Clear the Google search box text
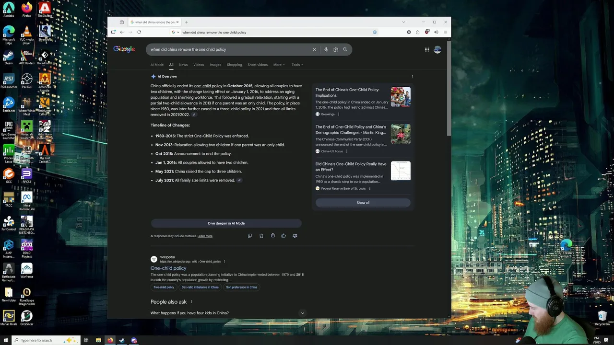The width and height of the screenshot is (614, 345). tap(314, 49)
